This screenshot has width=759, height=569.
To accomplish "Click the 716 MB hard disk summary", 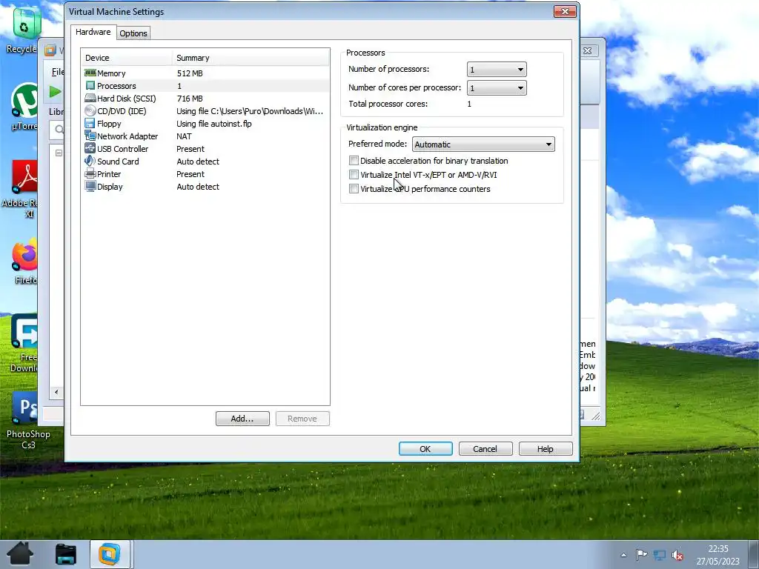I will click(x=190, y=99).
